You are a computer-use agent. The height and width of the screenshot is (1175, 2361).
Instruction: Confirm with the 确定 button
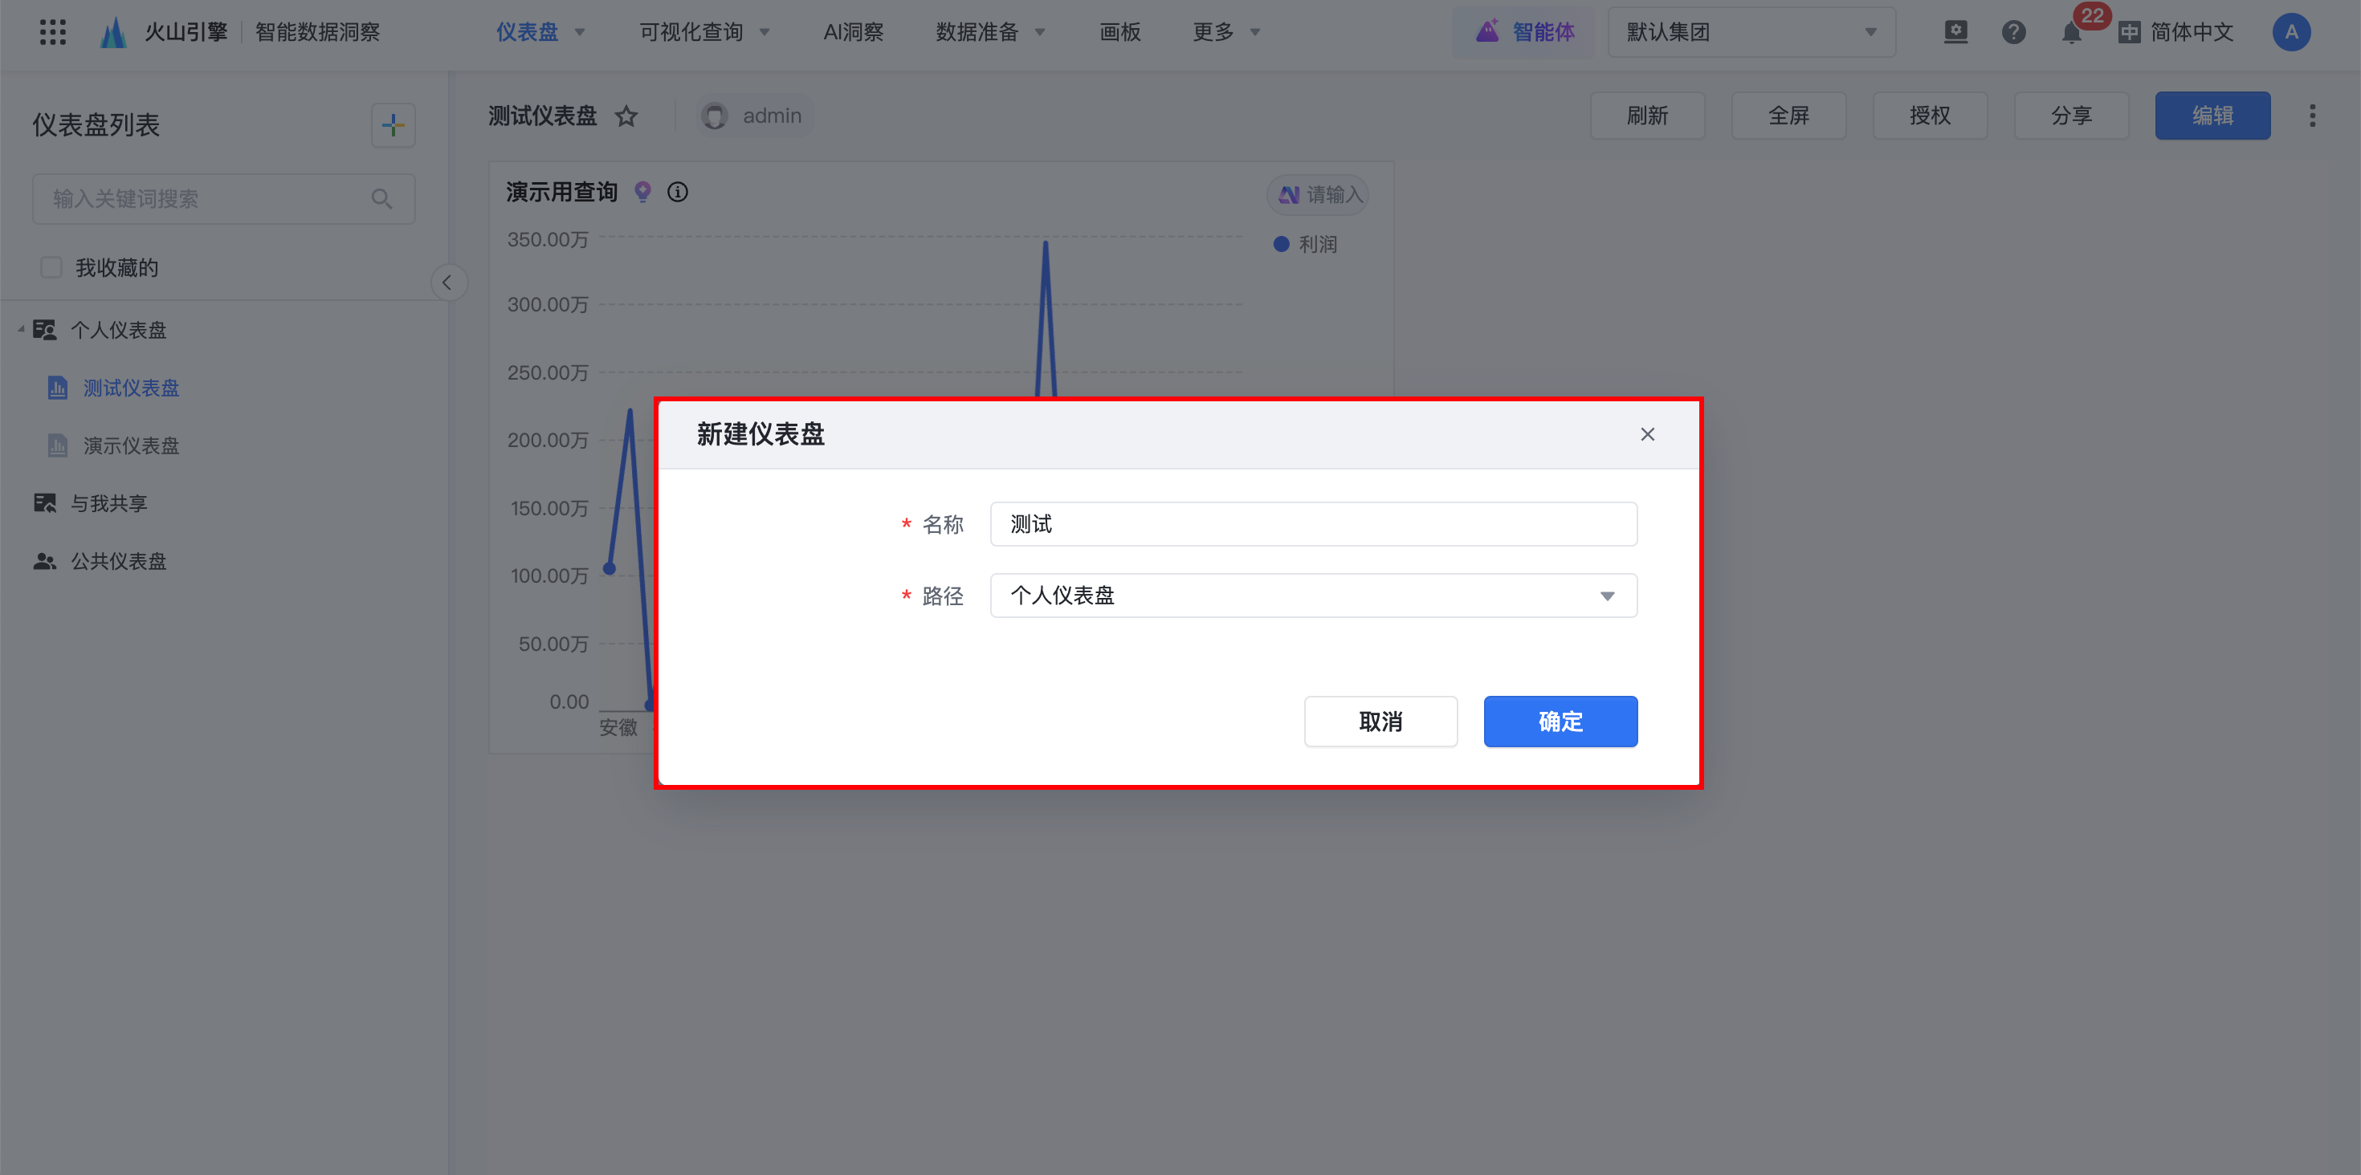point(1560,721)
